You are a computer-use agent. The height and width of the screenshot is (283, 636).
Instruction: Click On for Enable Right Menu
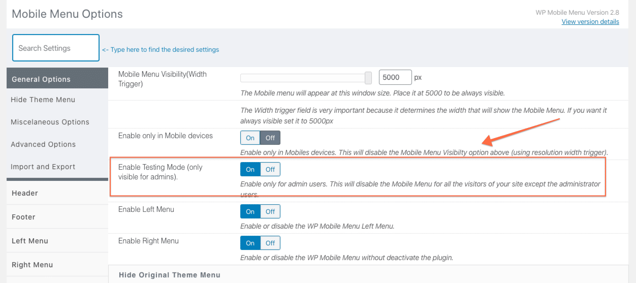[x=250, y=243]
